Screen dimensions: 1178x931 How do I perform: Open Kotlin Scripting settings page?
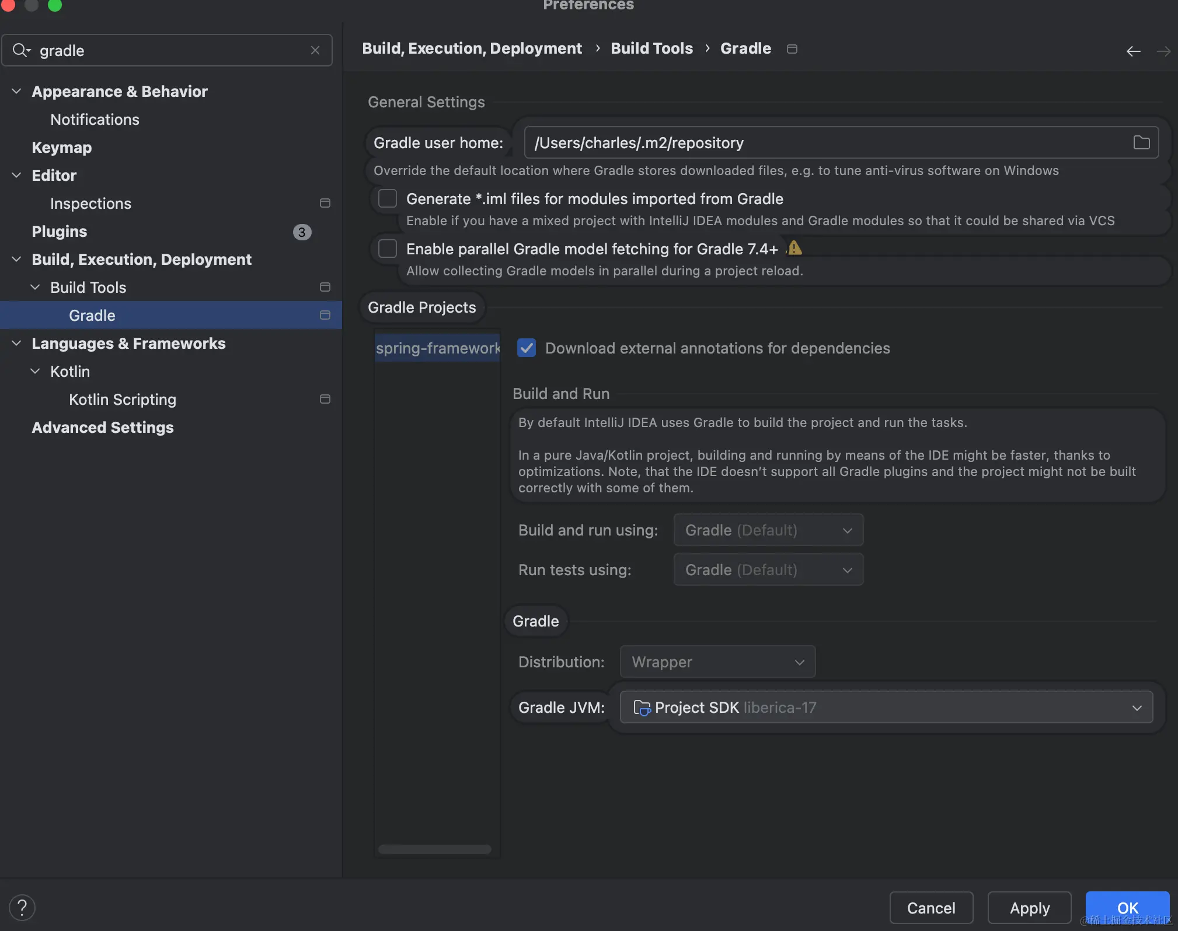[123, 400]
